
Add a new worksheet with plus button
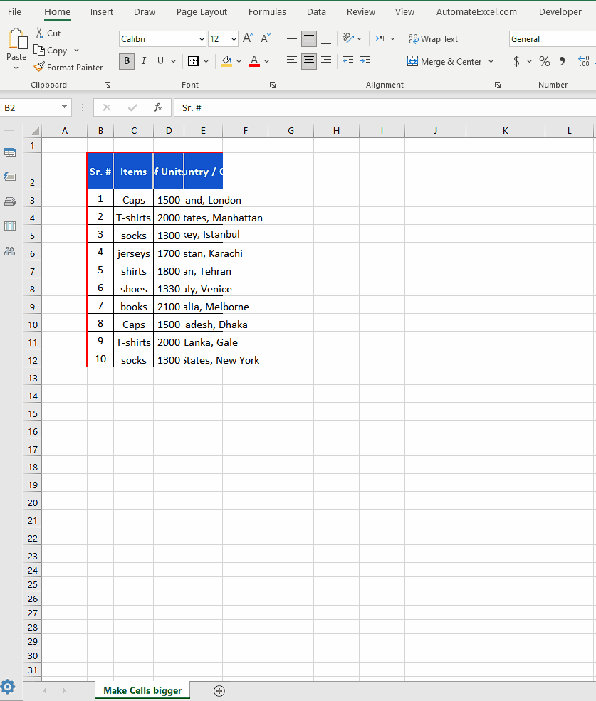(x=219, y=690)
